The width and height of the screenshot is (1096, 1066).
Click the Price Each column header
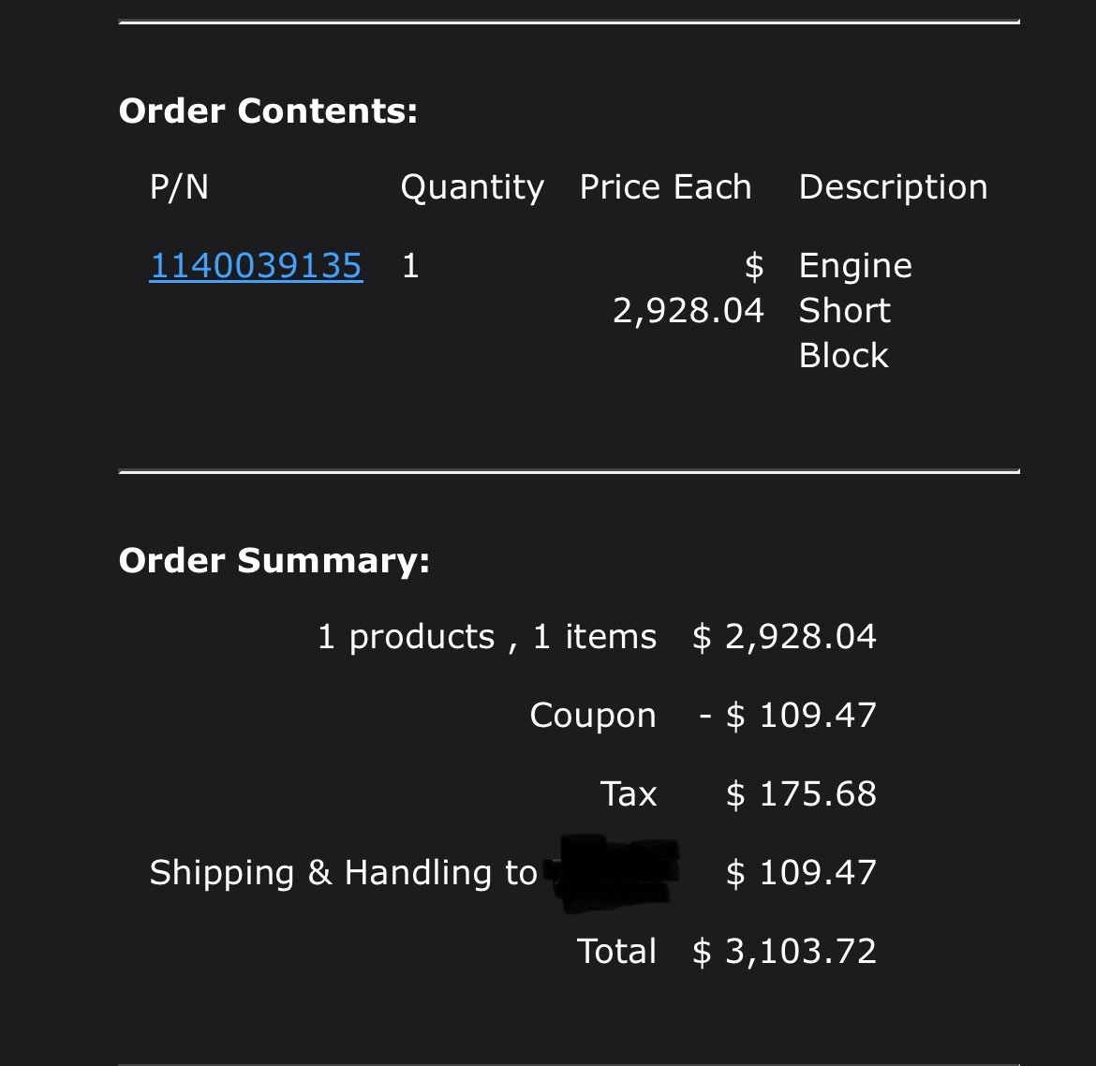pyautogui.click(x=665, y=187)
